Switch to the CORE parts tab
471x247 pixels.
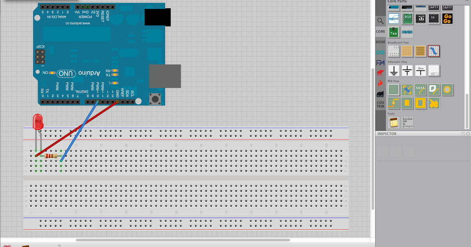(x=381, y=31)
